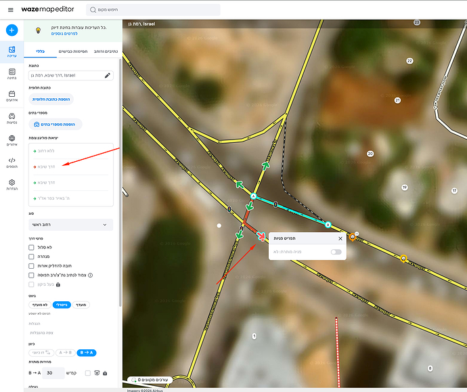Open the Review (בחינה) sidebar icon
Screen dimensions: 467x392
[12, 74]
